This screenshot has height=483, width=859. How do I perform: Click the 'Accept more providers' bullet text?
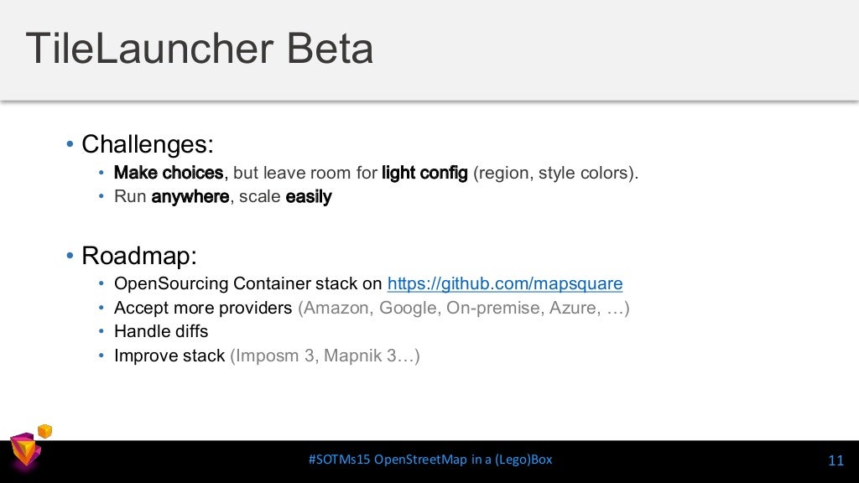pos(203,308)
